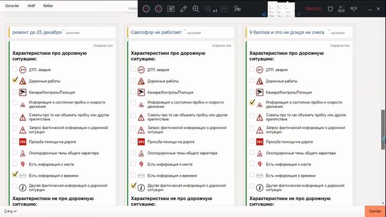
Task: Click SOS icon in 9 баллов card
Action: (x=260, y=142)
